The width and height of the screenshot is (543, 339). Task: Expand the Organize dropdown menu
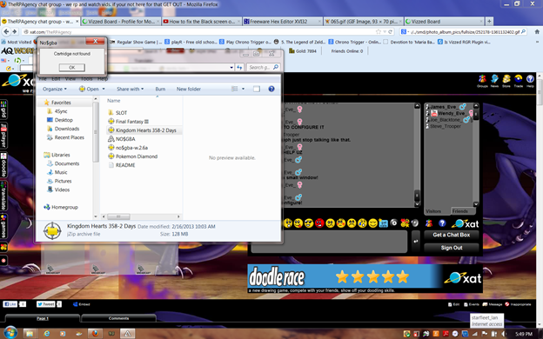54,89
